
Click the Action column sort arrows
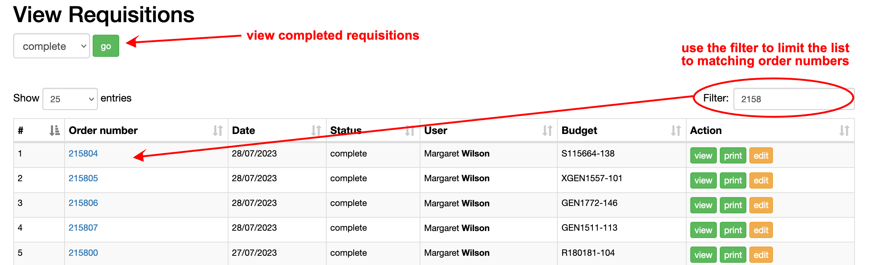(844, 130)
